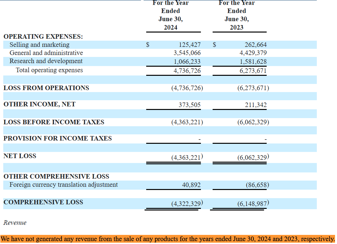This screenshot has width=337, height=244.
Task: Click the LOSS FROM OPERATIONS heading
Action: pyautogui.click(x=46, y=88)
